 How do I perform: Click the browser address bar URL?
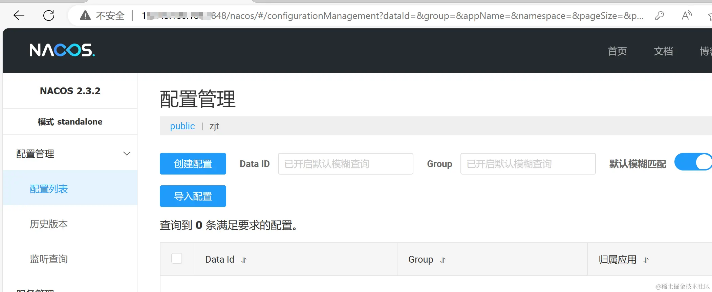tap(393, 16)
